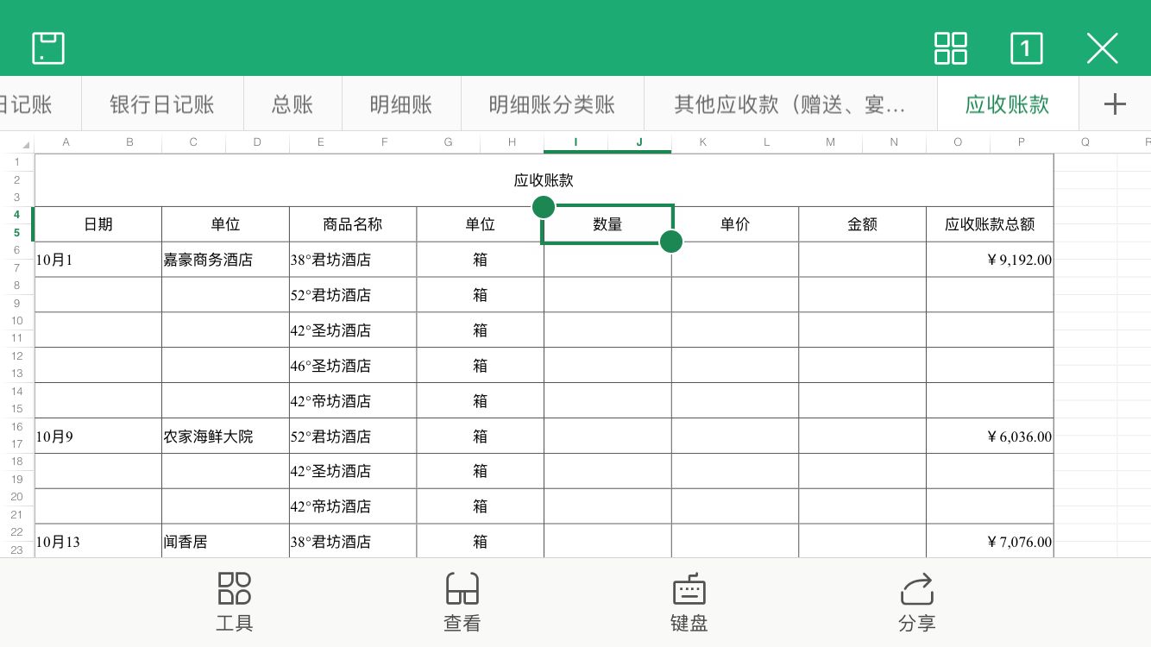1151x647 pixels.
Task: Select the currently active 应收账款 tab
Action: (1007, 104)
